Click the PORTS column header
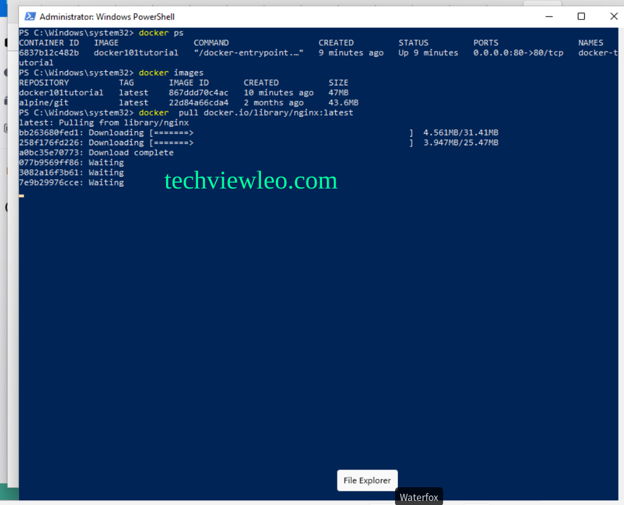624x505 pixels. point(486,43)
